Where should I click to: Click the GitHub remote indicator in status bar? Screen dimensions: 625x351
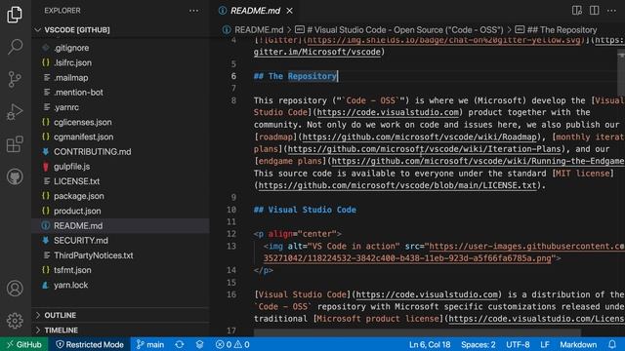pyautogui.click(x=23, y=344)
